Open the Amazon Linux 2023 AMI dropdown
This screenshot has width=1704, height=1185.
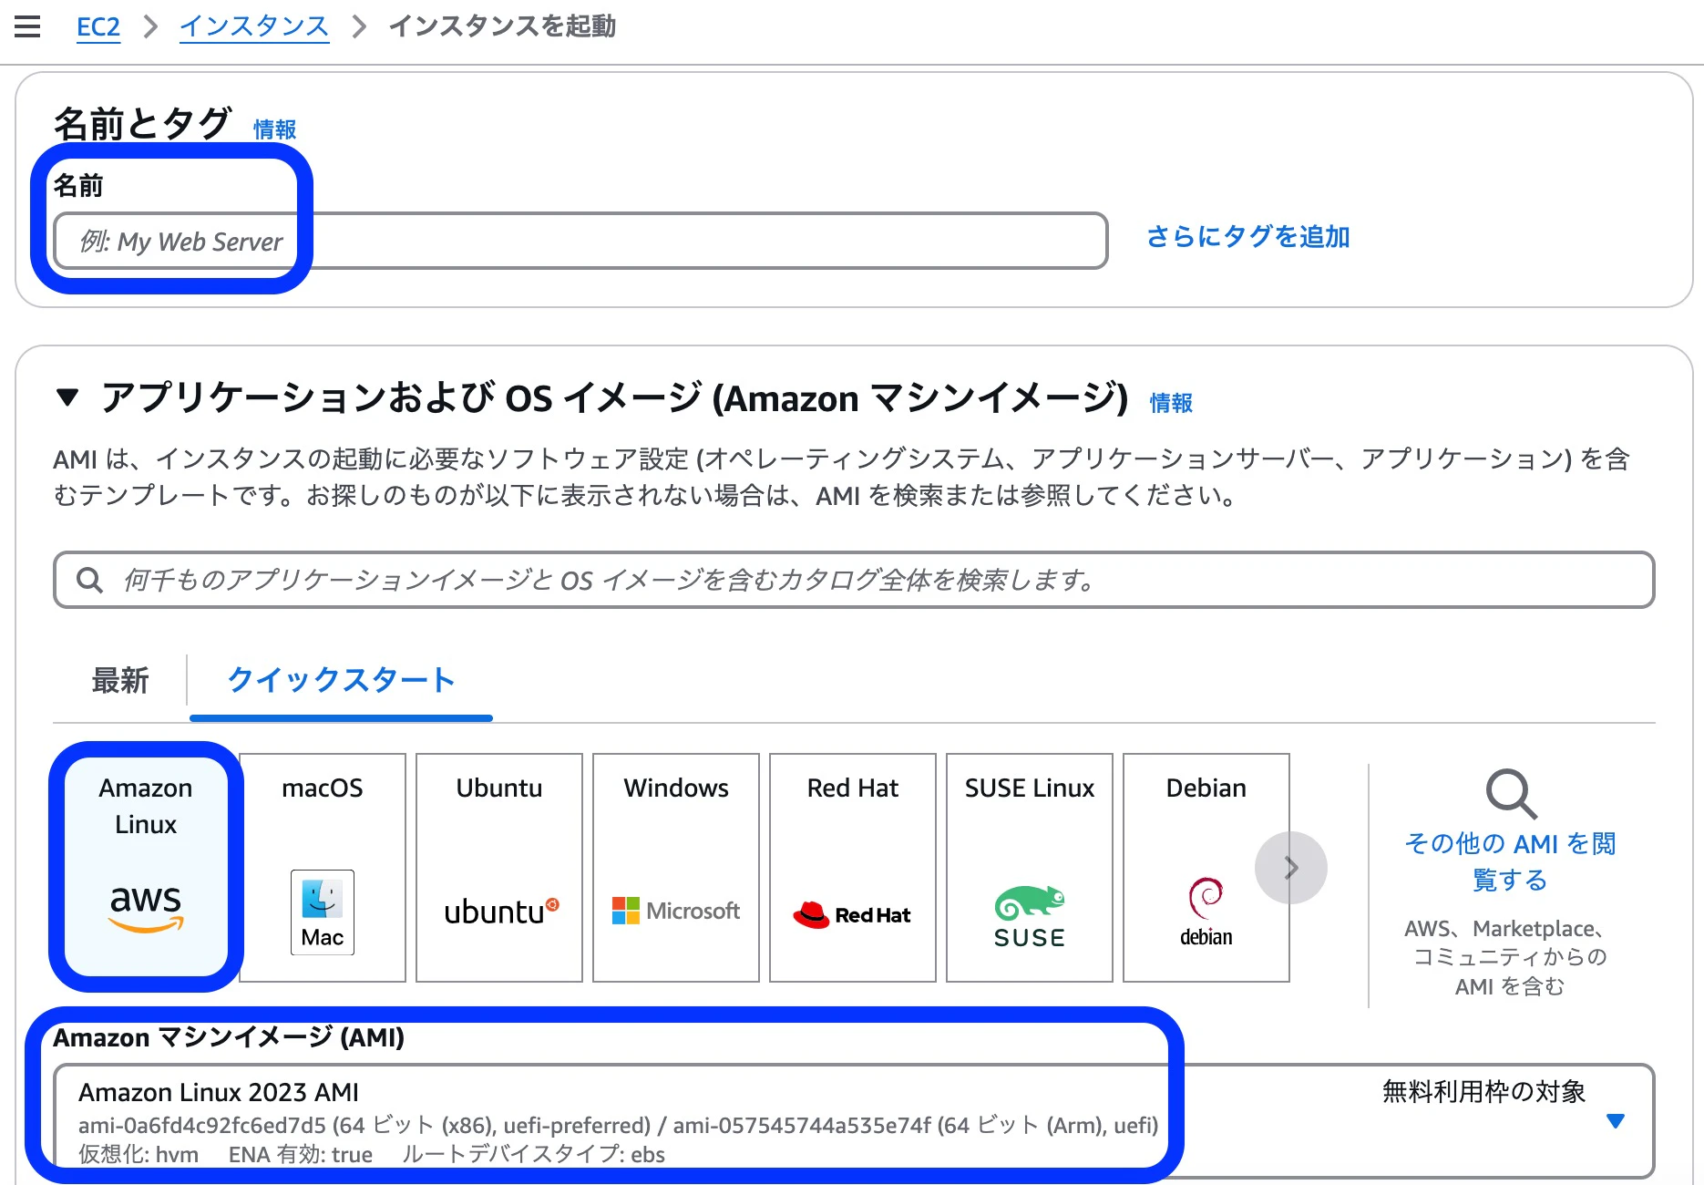click(854, 1121)
